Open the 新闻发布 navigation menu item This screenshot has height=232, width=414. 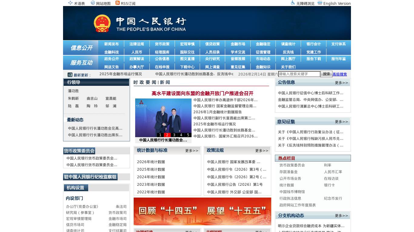[x=111, y=44]
